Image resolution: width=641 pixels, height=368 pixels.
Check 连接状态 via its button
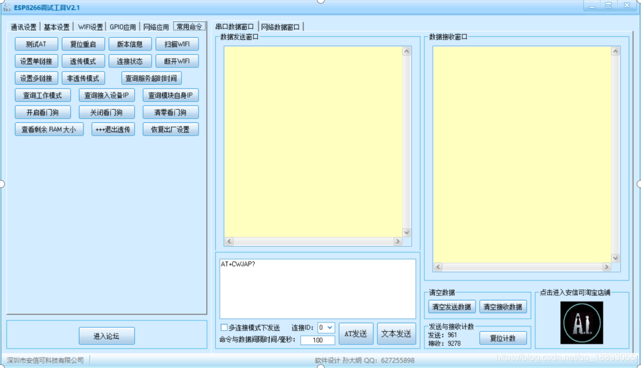coord(130,61)
